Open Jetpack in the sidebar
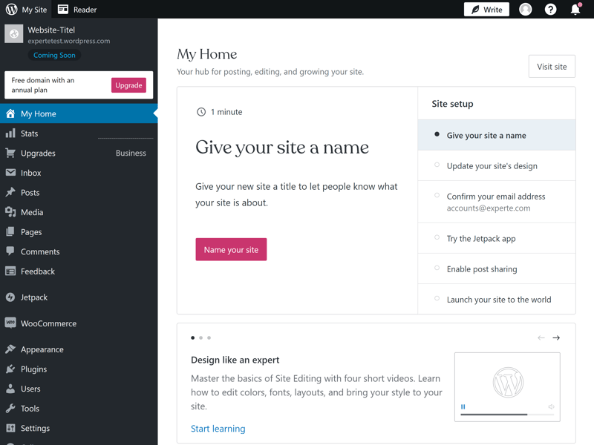 pos(34,297)
